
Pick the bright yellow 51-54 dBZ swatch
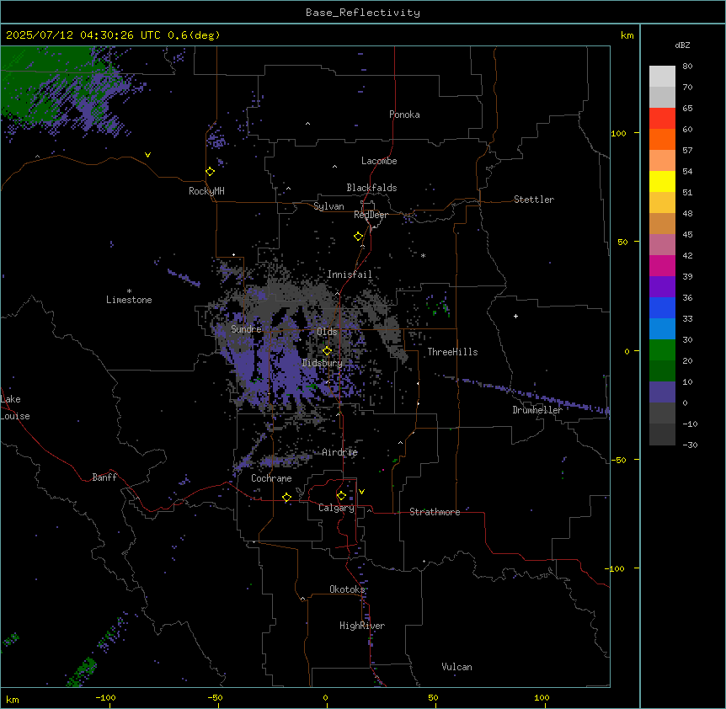(662, 181)
